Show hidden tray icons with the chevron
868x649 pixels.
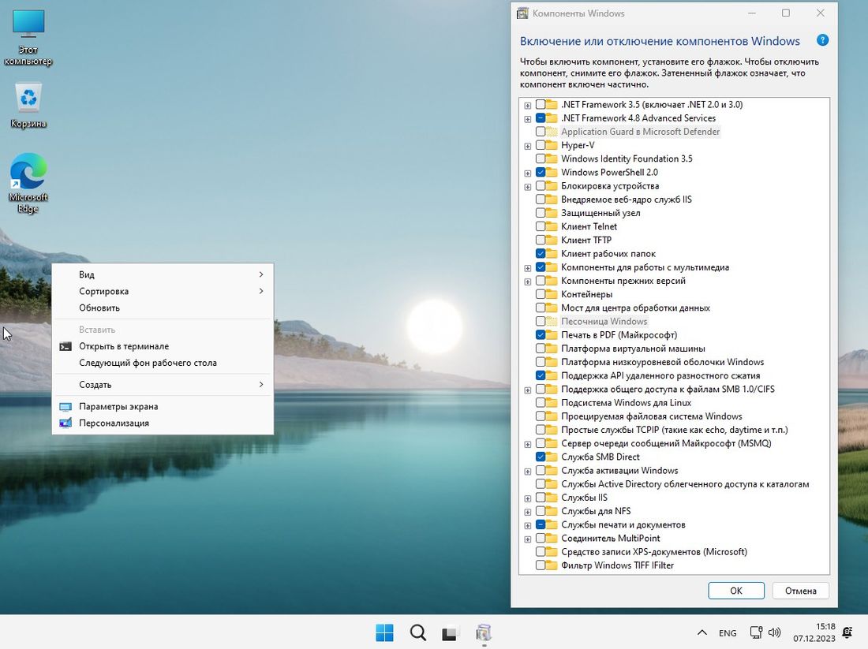point(702,632)
